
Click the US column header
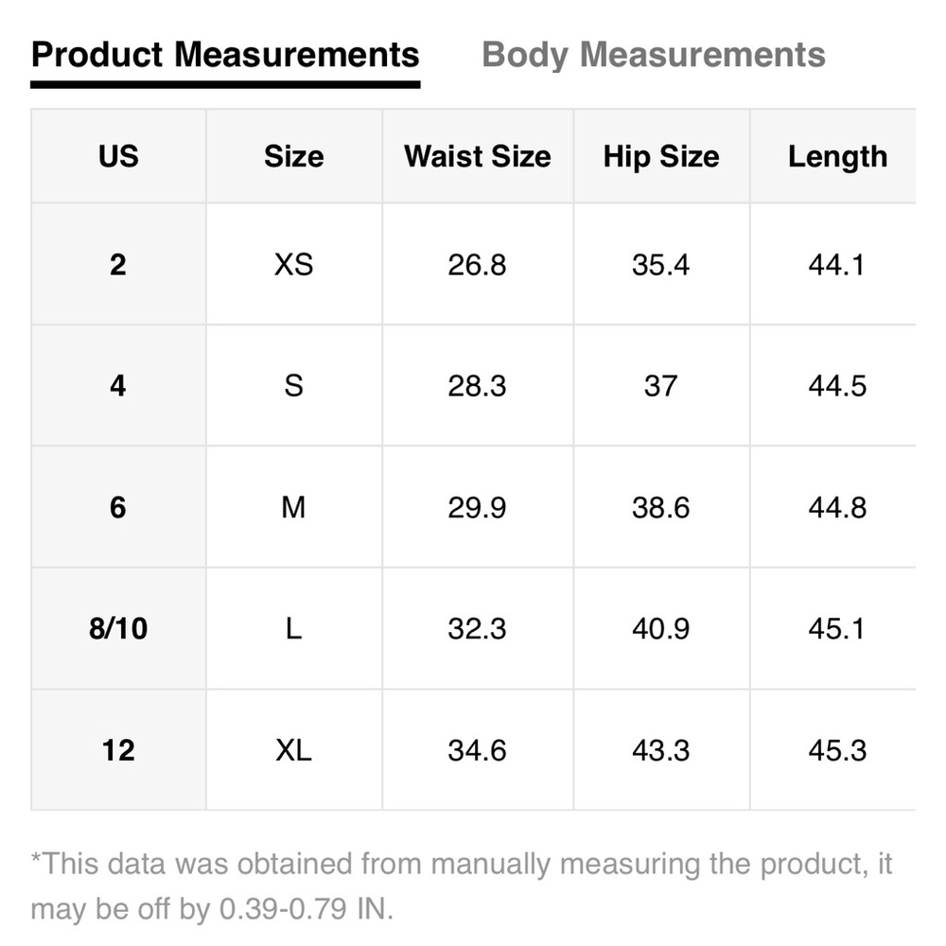click(x=118, y=156)
